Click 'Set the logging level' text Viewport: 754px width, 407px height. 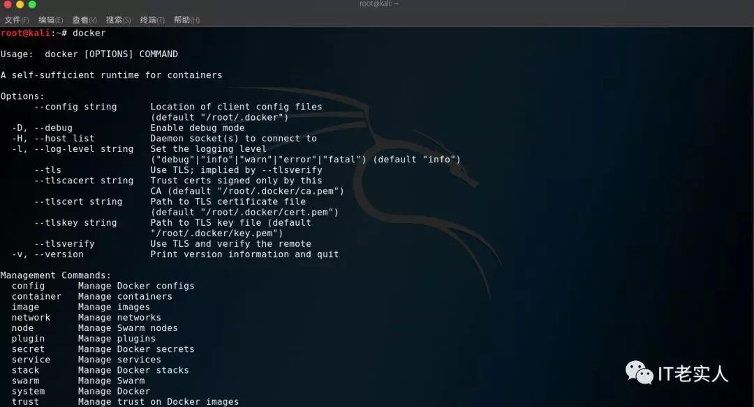click(208, 149)
